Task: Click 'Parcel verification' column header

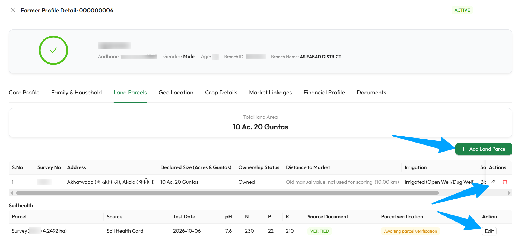Action: 402,217
